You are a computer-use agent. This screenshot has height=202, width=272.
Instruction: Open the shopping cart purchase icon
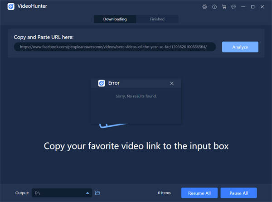[224, 7]
